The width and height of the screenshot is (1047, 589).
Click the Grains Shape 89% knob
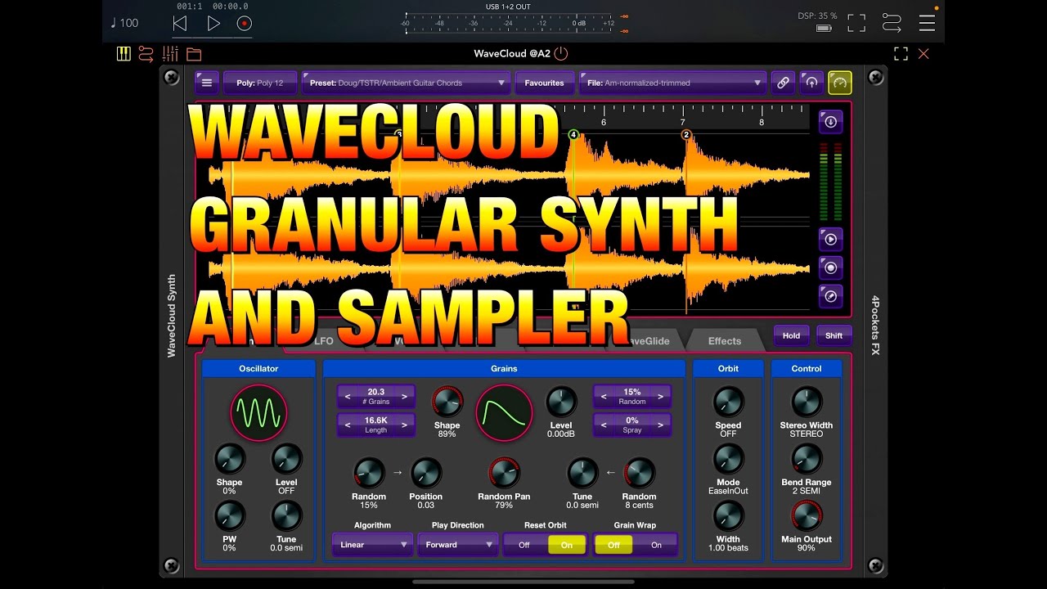(447, 402)
